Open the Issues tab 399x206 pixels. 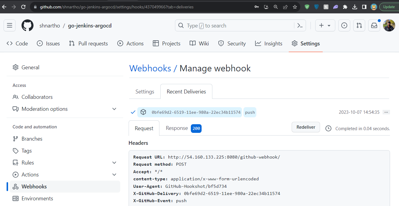48,44
